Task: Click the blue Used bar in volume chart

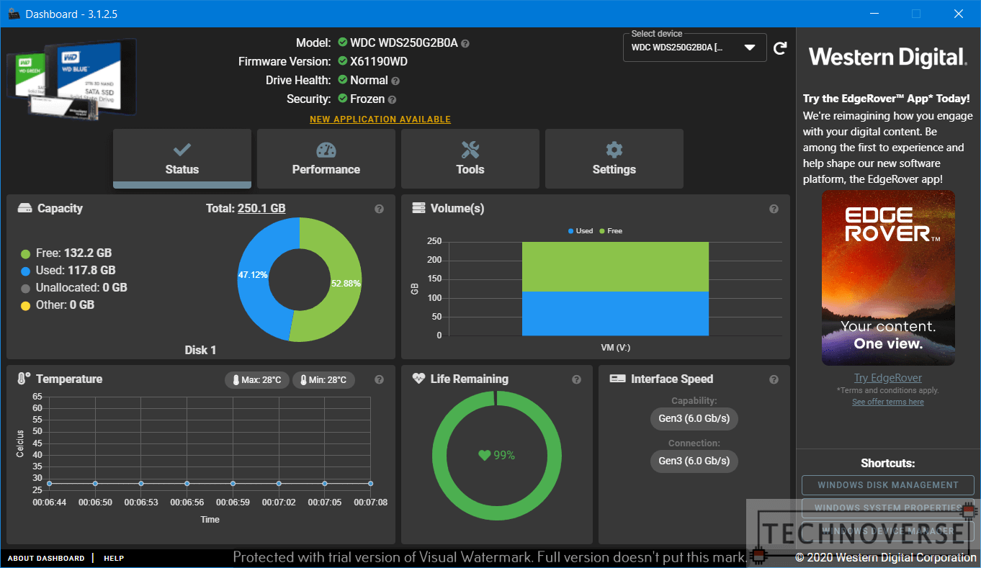Action: point(615,313)
